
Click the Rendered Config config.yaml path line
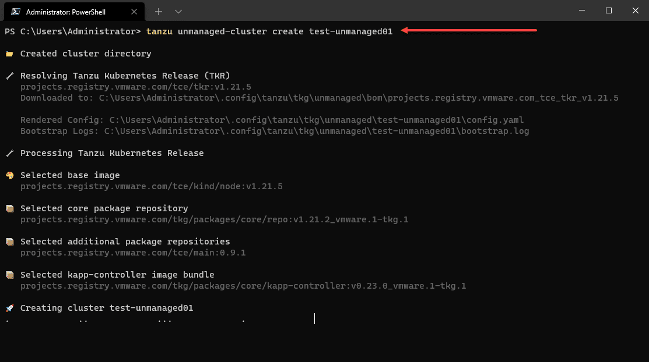272,120
